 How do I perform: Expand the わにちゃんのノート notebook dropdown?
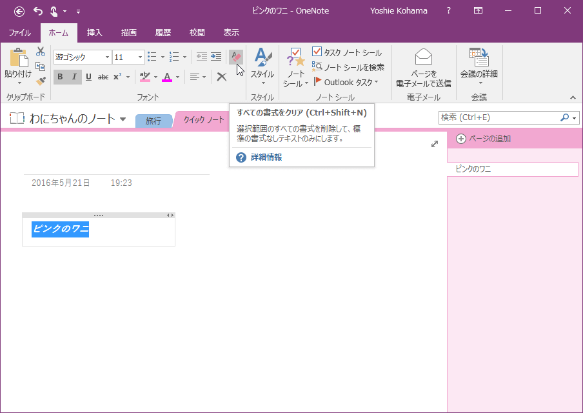click(x=123, y=119)
